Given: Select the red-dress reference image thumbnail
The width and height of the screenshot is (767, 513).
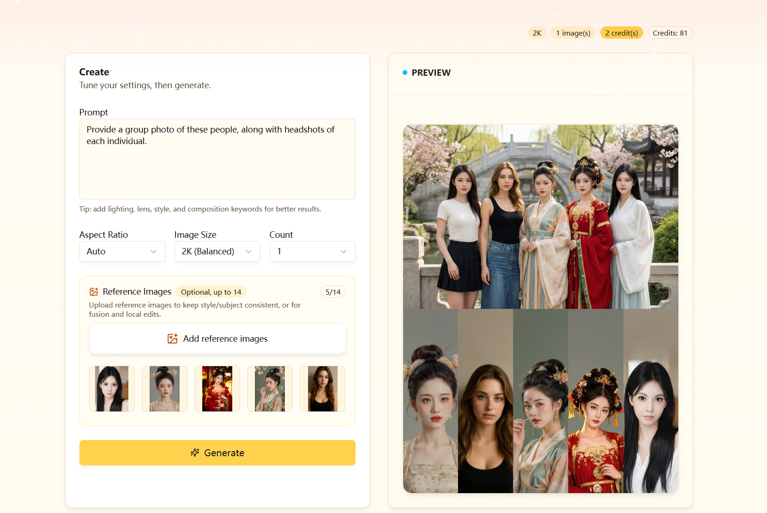Looking at the screenshot, I should (x=217, y=388).
